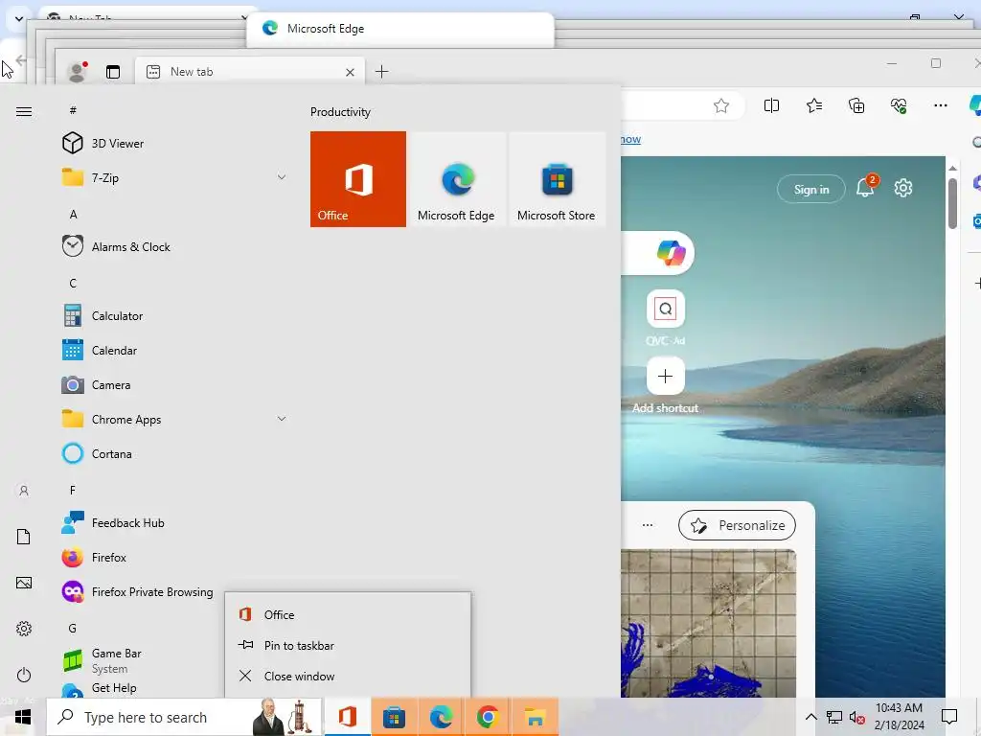Add this page to favorites star

pos(721,105)
